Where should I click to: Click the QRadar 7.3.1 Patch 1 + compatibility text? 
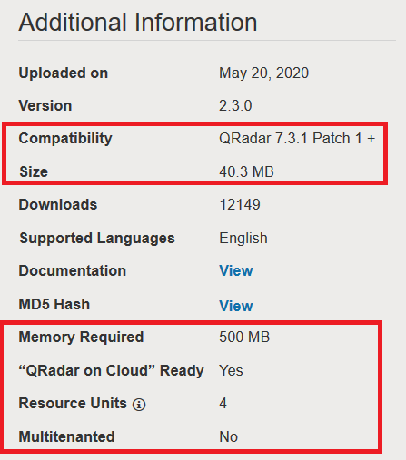tap(297, 139)
